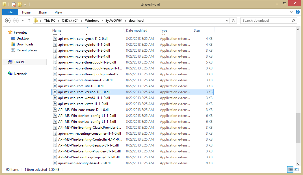Customize Quick Access Toolbar dropdown arrow
Image resolution: width=303 pixels, height=175 pixels.
25,5
